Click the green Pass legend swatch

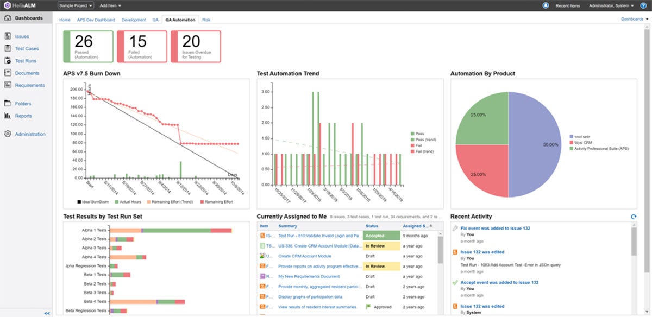click(412, 134)
